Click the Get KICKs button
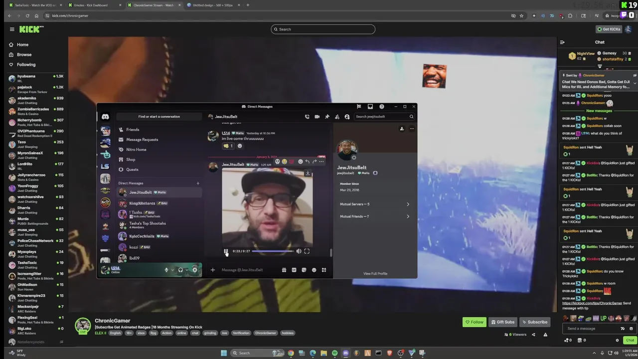 (609, 29)
